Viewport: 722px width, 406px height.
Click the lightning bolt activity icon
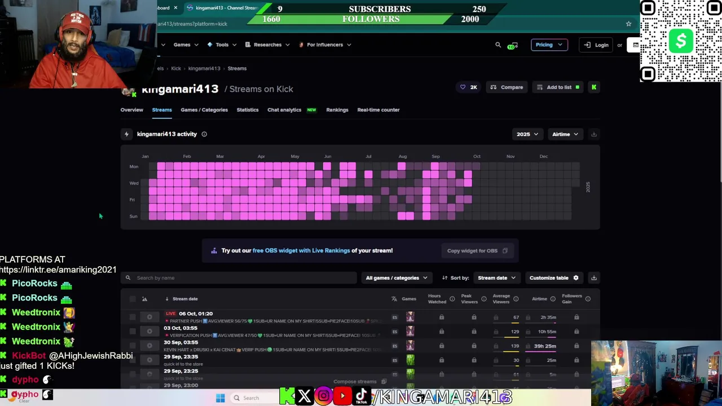(126, 134)
